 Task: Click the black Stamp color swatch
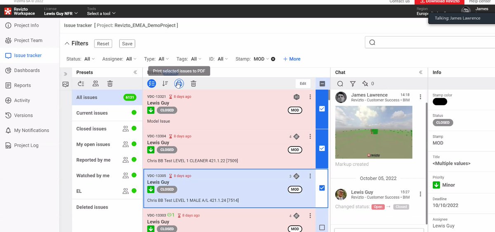440,102
